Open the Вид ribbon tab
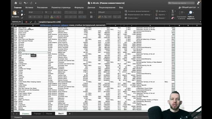This screenshot has height=119, width=212. 121,8
